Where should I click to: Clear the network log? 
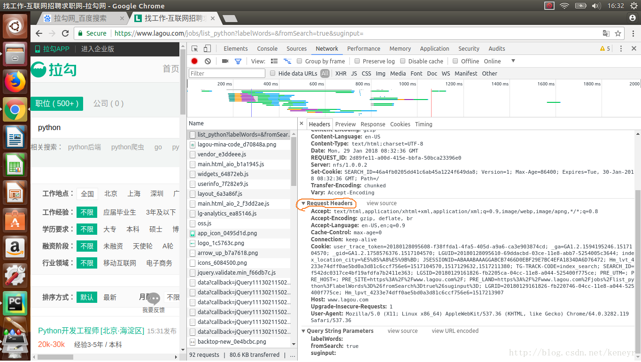(208, 61)
